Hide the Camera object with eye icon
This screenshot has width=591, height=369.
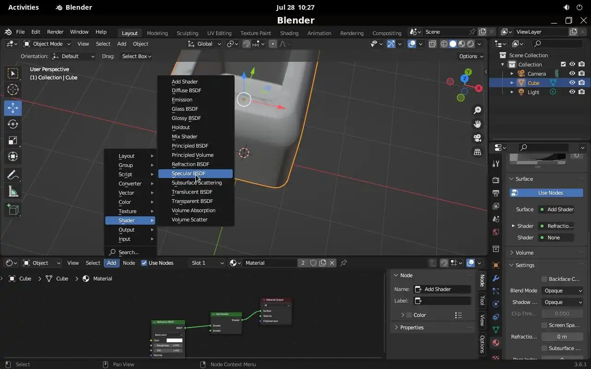click(572, 74)
